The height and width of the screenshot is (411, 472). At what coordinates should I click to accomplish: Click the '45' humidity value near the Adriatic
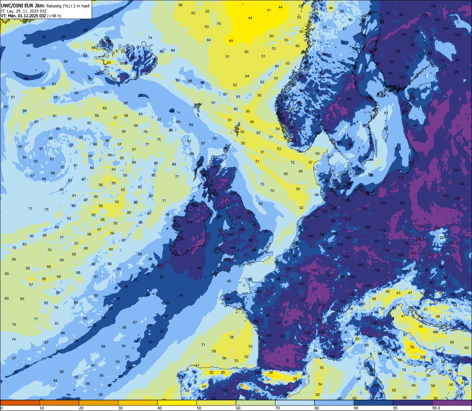[421, 326]
